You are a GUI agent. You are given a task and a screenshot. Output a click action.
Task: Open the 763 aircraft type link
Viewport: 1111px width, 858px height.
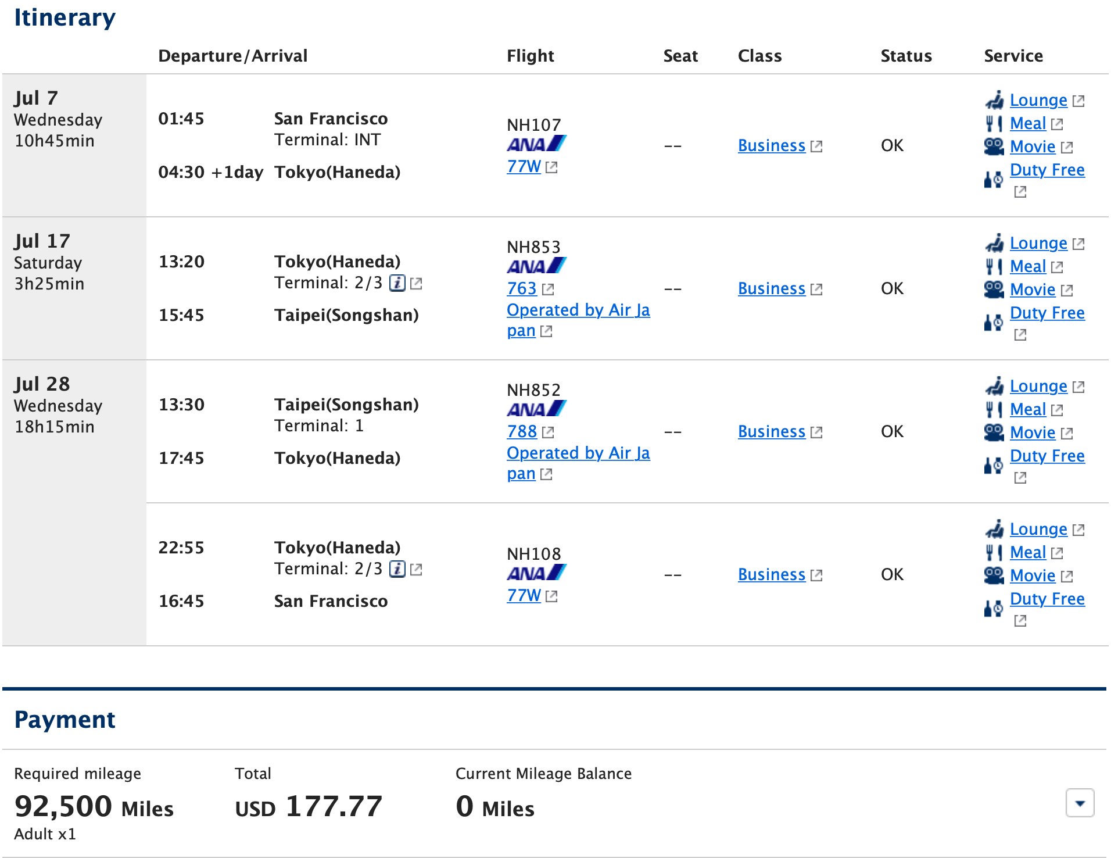tap(521, 288)
